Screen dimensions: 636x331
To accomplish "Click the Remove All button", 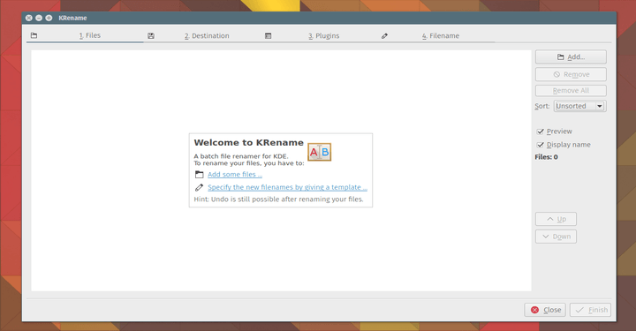I will [571, 90].
